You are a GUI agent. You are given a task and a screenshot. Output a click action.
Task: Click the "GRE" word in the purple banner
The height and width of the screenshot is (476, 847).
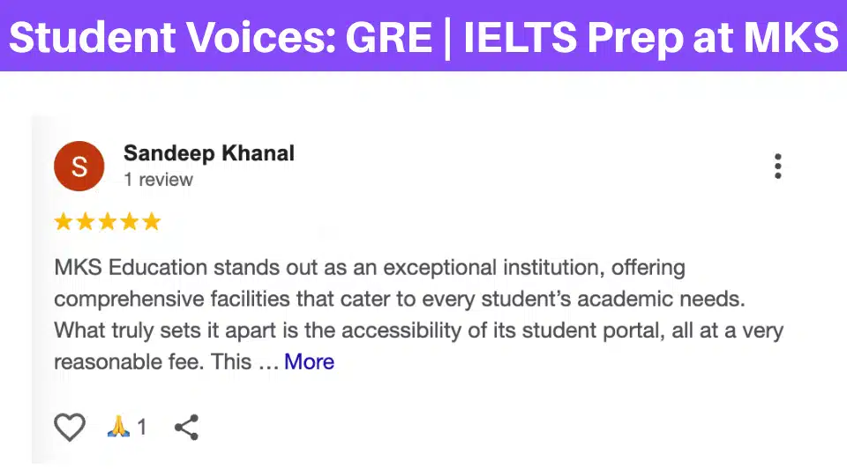[x=387, y=36]
